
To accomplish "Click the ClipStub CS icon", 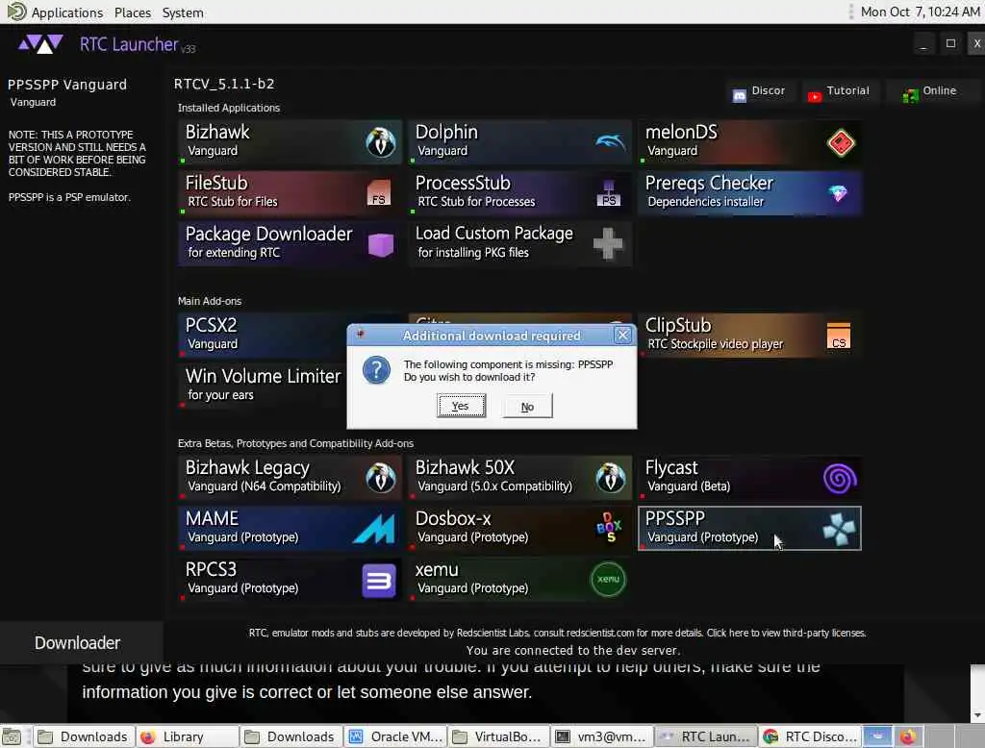I will 839,336.
